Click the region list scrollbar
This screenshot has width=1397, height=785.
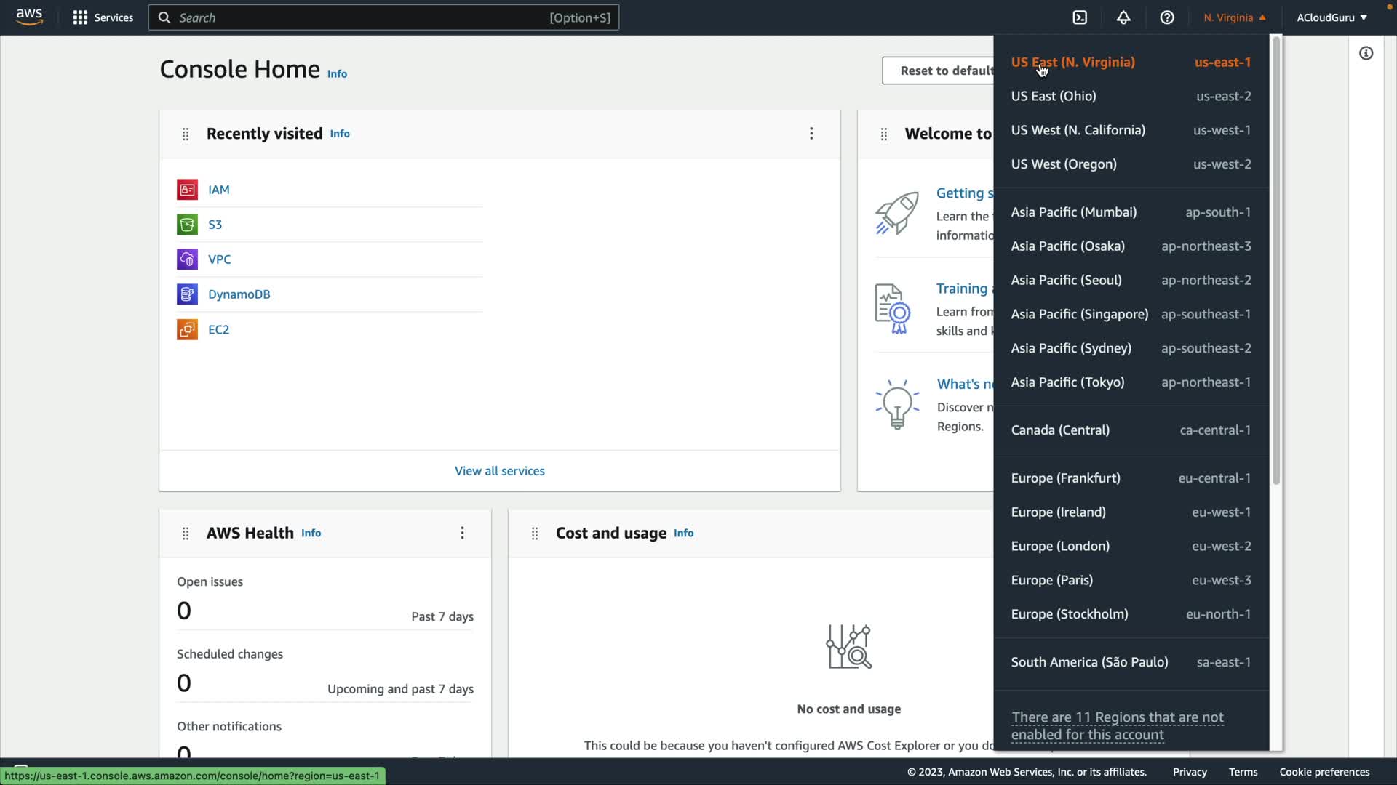tap(1275, 262)
